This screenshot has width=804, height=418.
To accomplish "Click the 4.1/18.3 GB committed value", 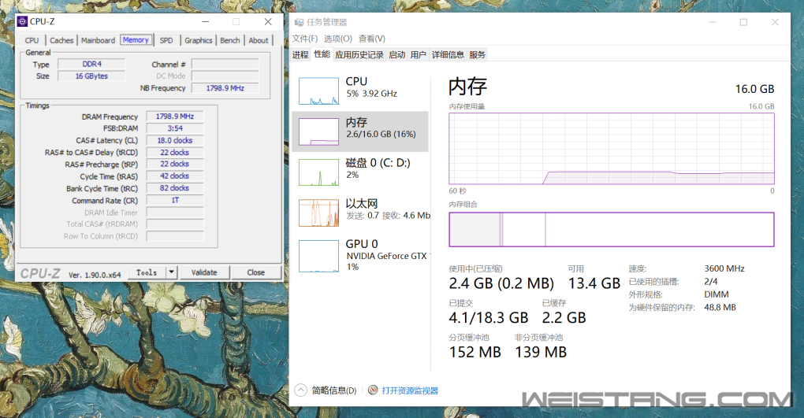I will tap(488, 317).
